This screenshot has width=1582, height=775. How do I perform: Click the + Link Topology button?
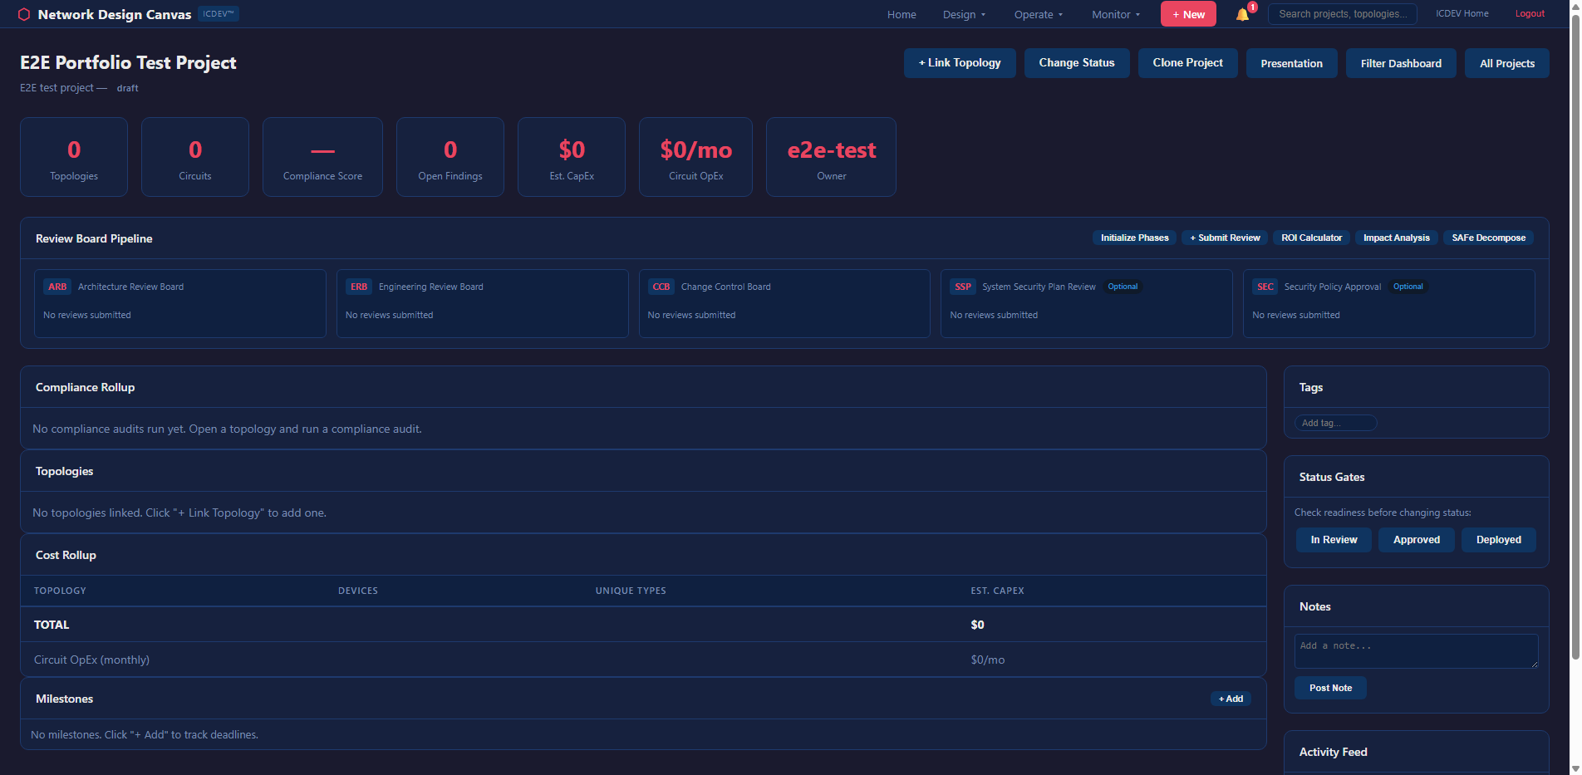pos(960,63)
